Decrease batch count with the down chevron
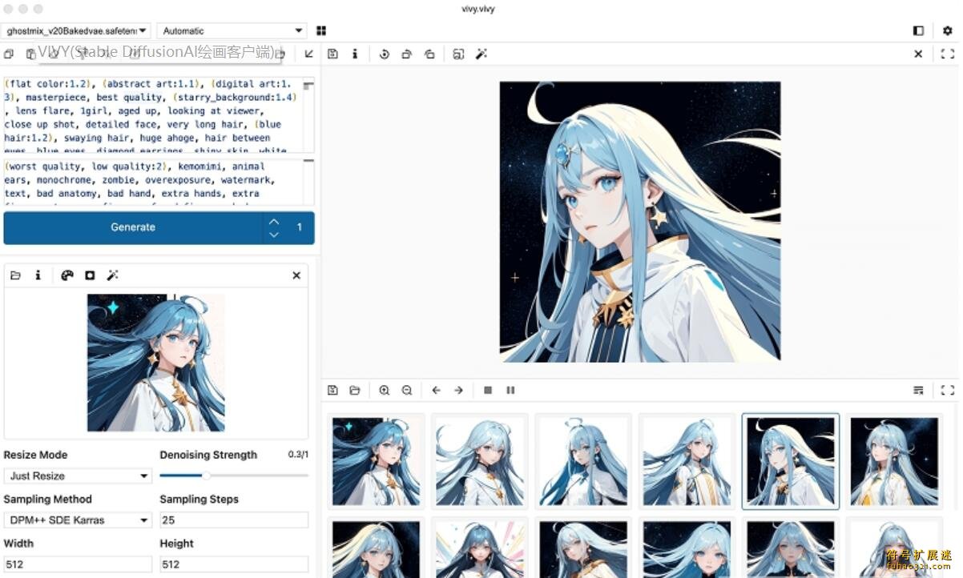Image resolution: width=963 pixels, height=578 pixels. 274,235
